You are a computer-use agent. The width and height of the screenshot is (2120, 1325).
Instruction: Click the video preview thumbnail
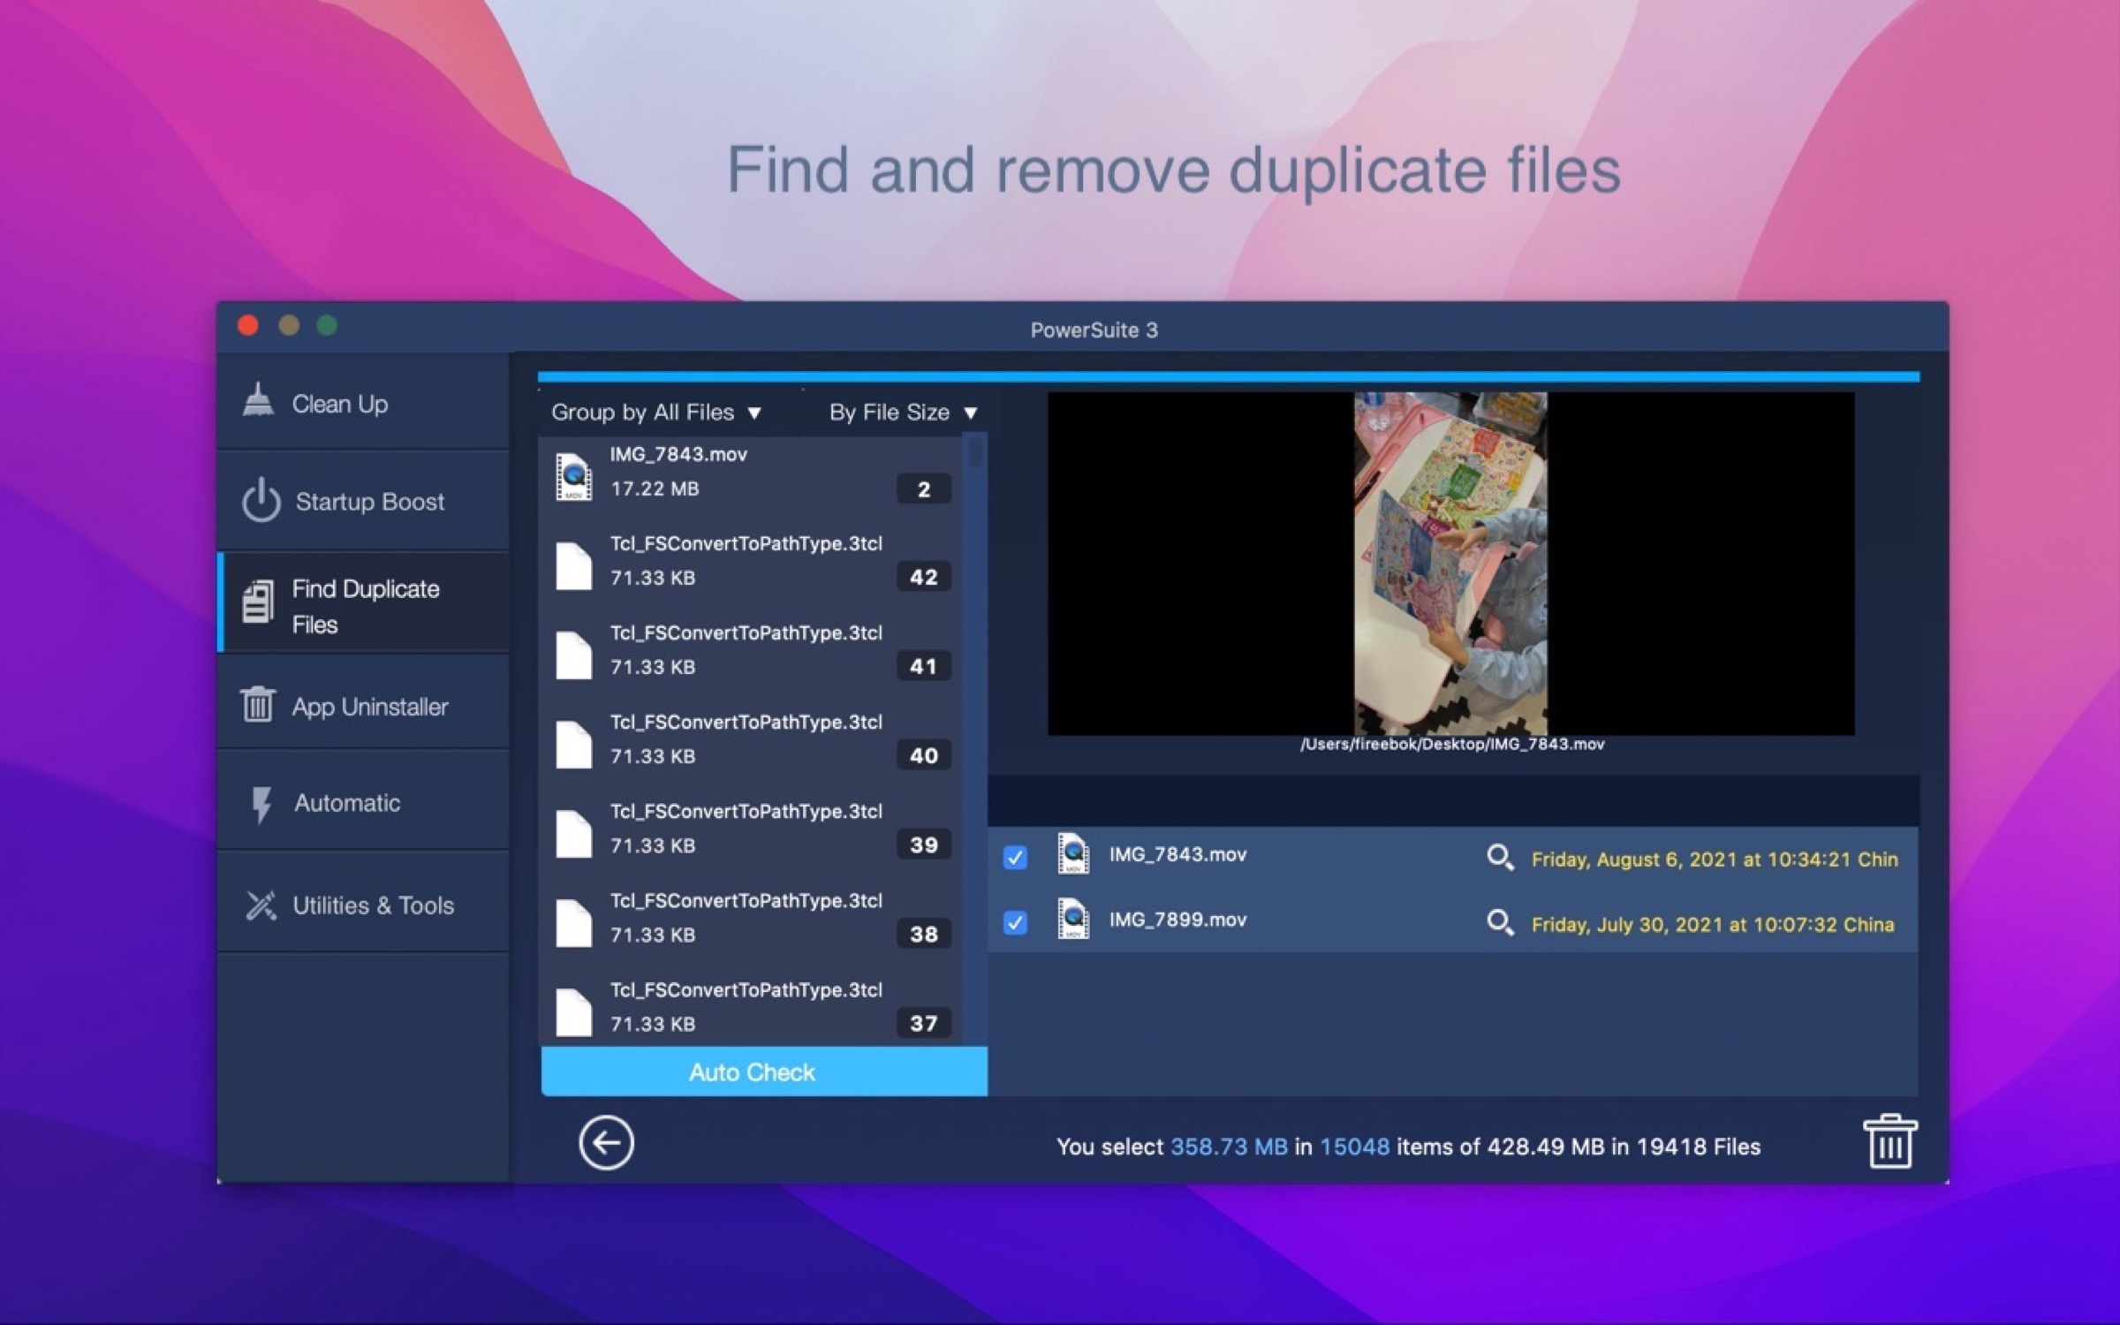pyautogui.click(x=1450, y=563)
